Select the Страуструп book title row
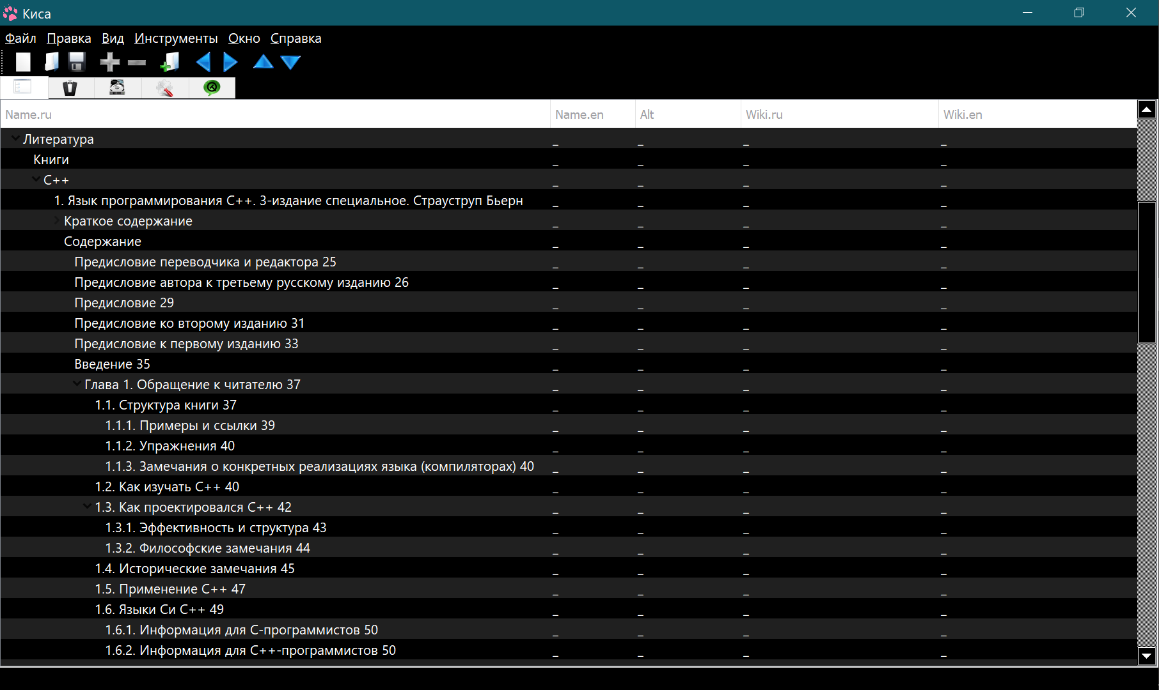Viewport: 1159px width, 690px height. point(569,200)
